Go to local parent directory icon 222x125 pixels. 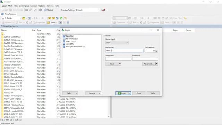(50, 18)
